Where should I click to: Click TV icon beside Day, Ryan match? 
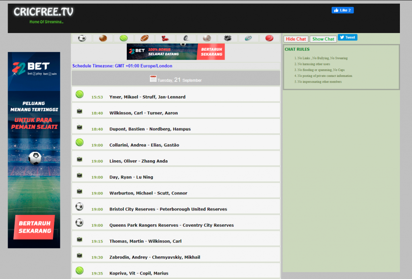tap(80, 176)
